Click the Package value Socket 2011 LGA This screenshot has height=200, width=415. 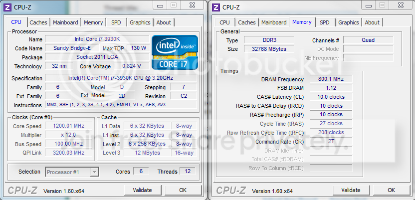pos(97,57)
